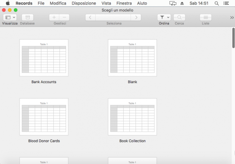Click the Database archive box icon
Image resolution: width=235 pixels, height=164 pixels.
coord(28,17)
